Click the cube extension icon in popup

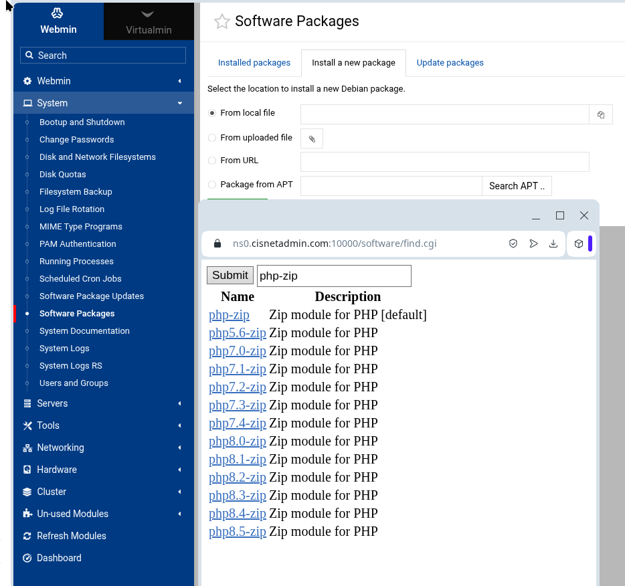coord(579,243)
